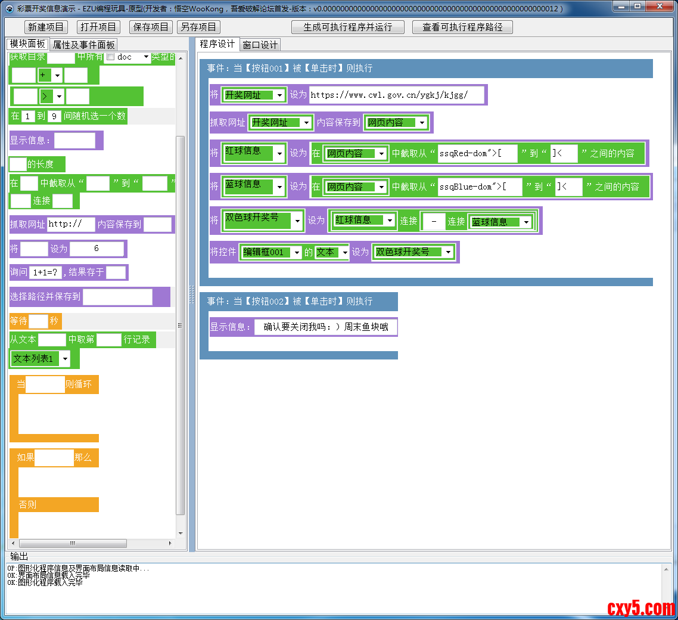678x620 pixels.
Task: Open a project with 打开项目
Action: click(x=98, y=27)
